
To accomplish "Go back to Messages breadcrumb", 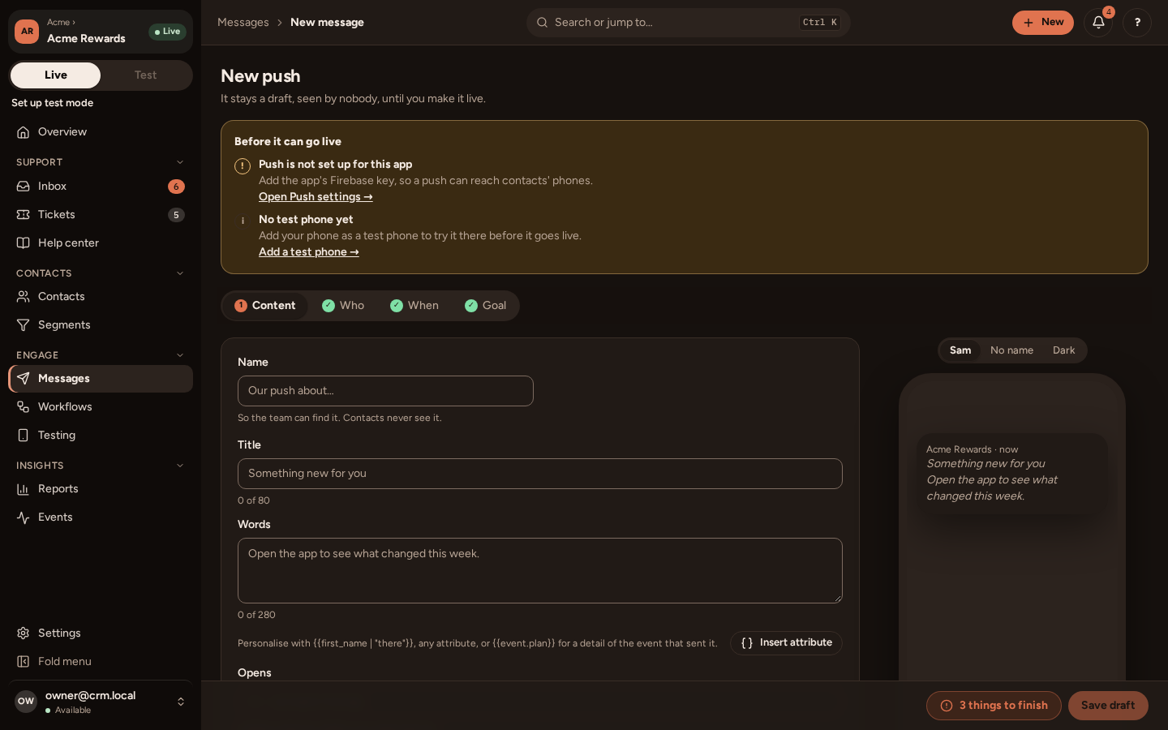I will pyautogui.click(x=243, y=23).
